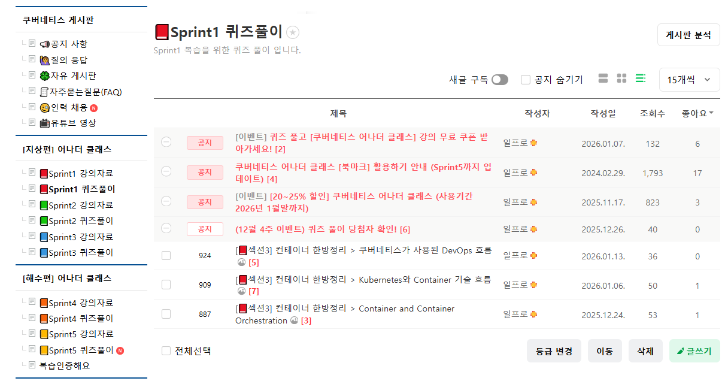Click the new badge next to 인력 채용
Screen dimensions: 728x381
coord(94,108)
